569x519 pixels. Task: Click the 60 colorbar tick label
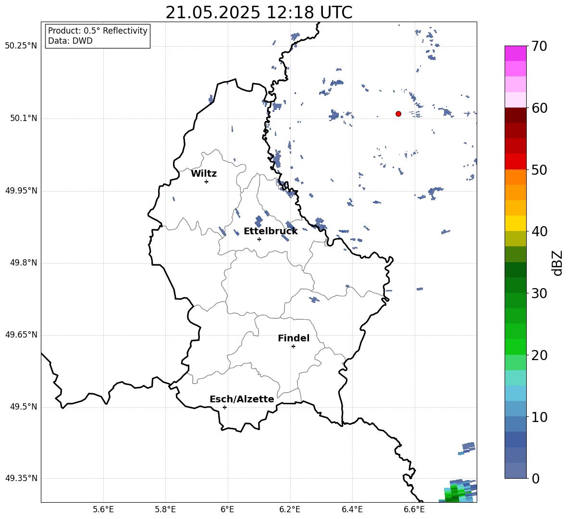[x=539, y=108]
